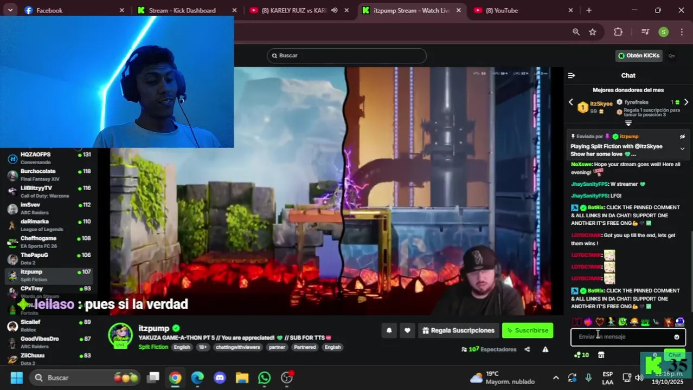This screenshot has height=390, width=693.
Task: Show hidden system tray icons
Action: (x=556, y=378)
